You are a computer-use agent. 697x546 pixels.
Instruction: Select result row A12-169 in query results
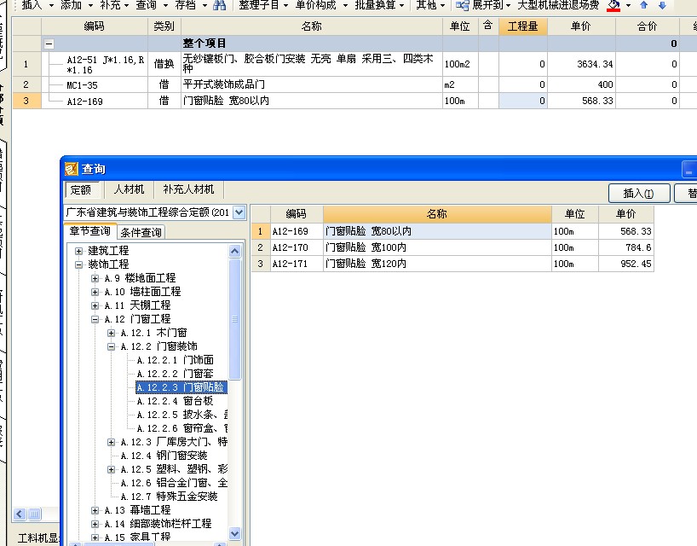coord(452,231)
